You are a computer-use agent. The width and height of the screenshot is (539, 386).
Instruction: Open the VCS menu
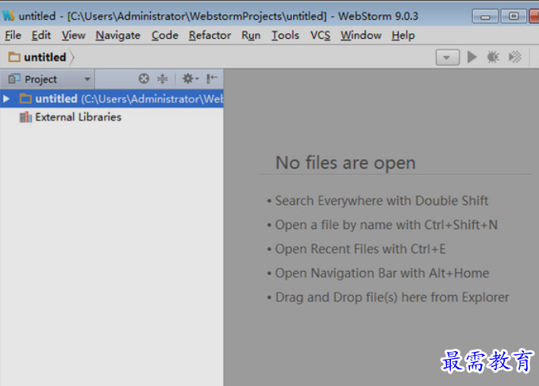coord(320,35)
